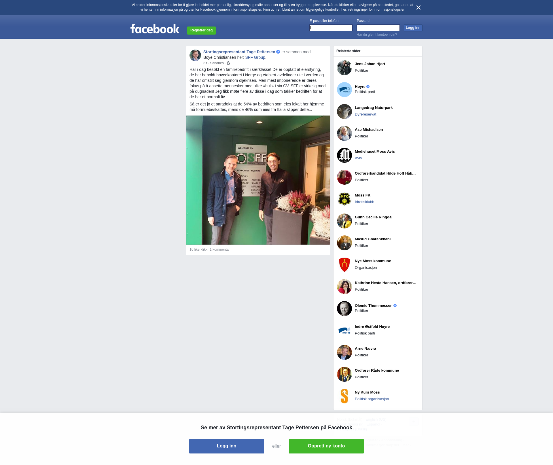
Task: Focus the Passord input field
Action: pos(378,28)
